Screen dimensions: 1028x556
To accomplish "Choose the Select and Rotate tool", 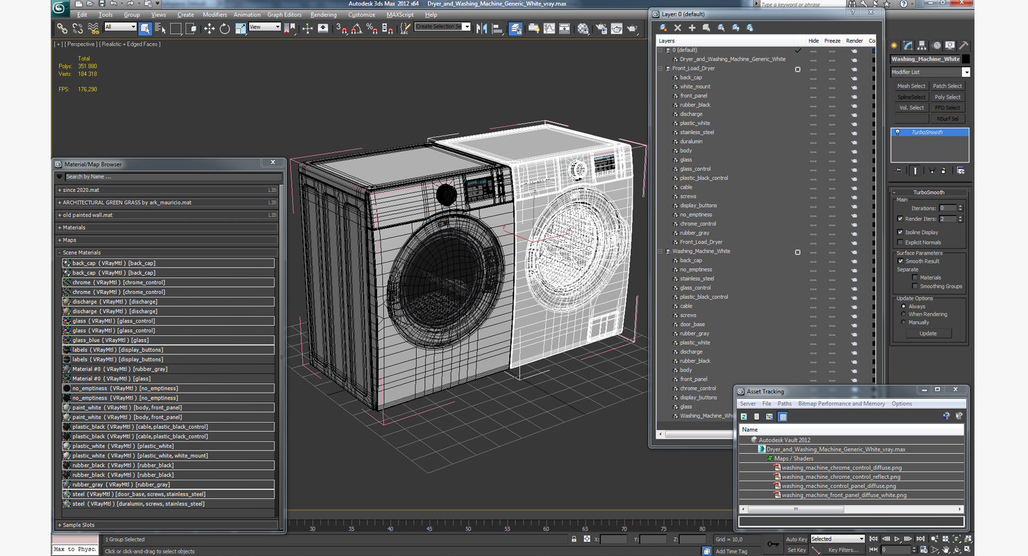I will tap(224, 28).
